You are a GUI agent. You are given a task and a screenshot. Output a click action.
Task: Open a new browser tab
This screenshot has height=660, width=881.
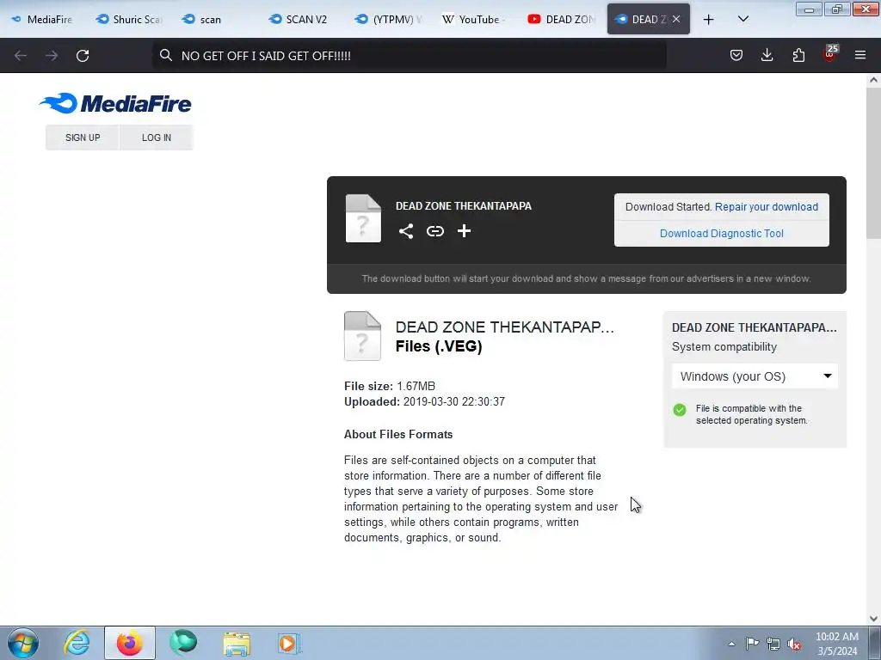click(709, 20)
